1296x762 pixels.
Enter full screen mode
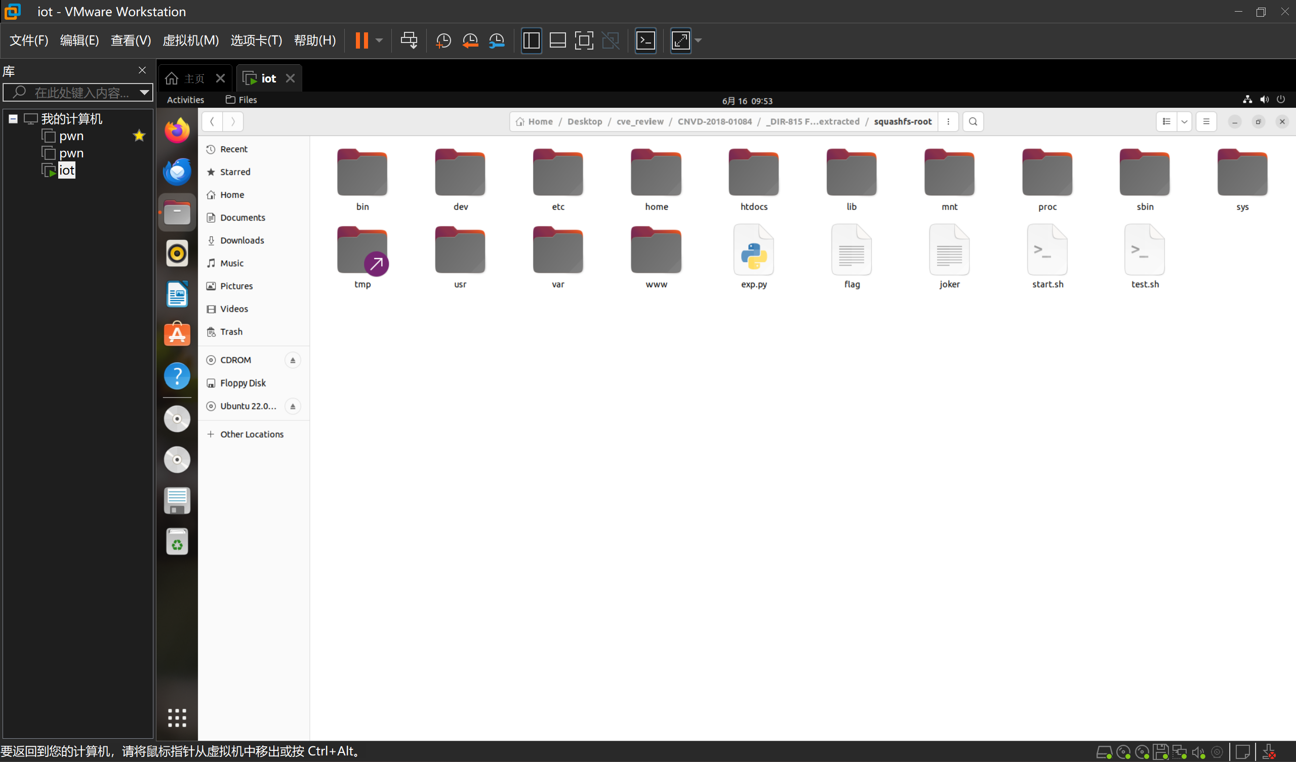pyautogui.click(x=584, y=40)
